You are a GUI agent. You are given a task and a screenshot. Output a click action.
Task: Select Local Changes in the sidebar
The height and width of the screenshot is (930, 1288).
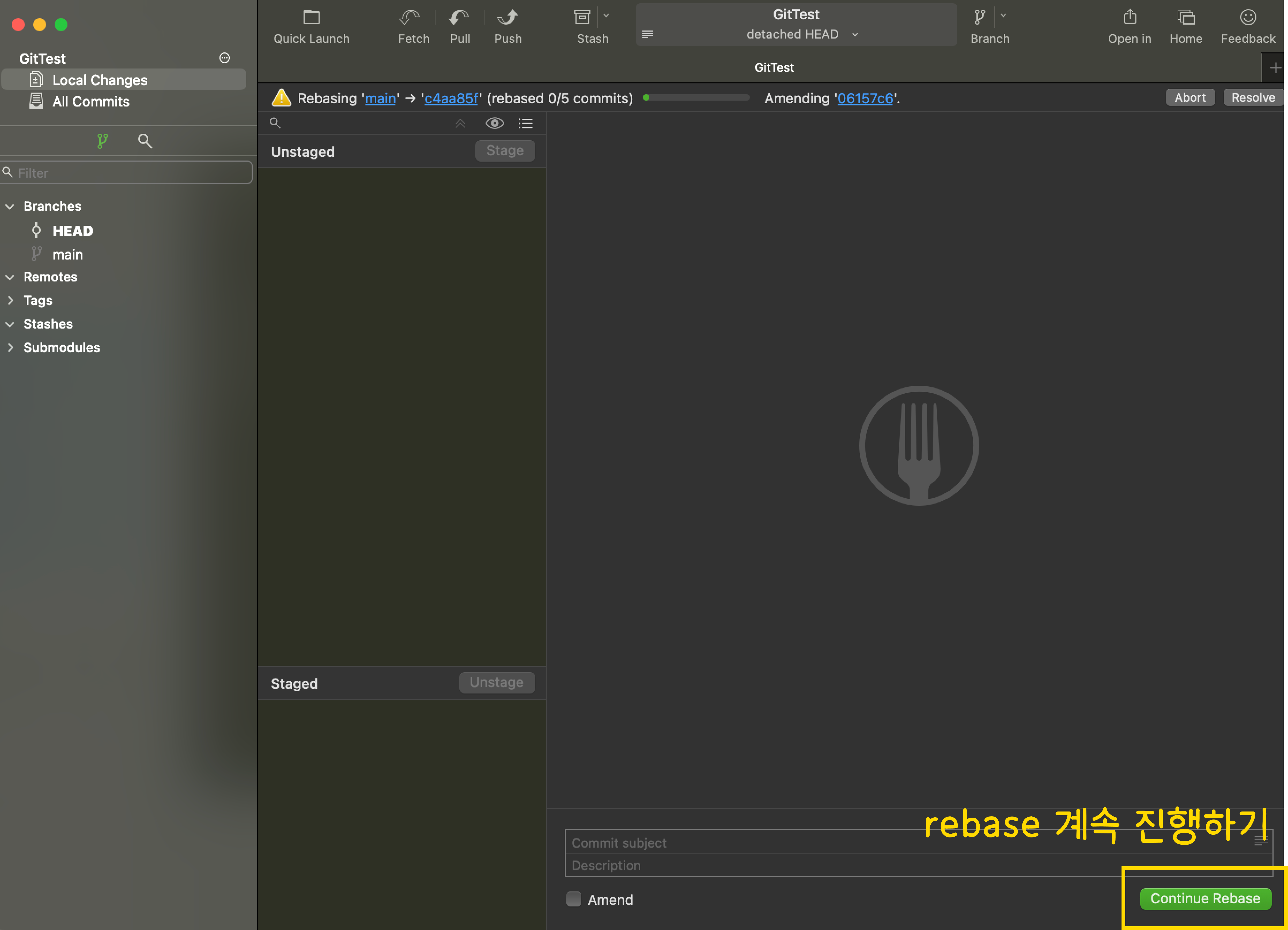click(x=99, y=80)
